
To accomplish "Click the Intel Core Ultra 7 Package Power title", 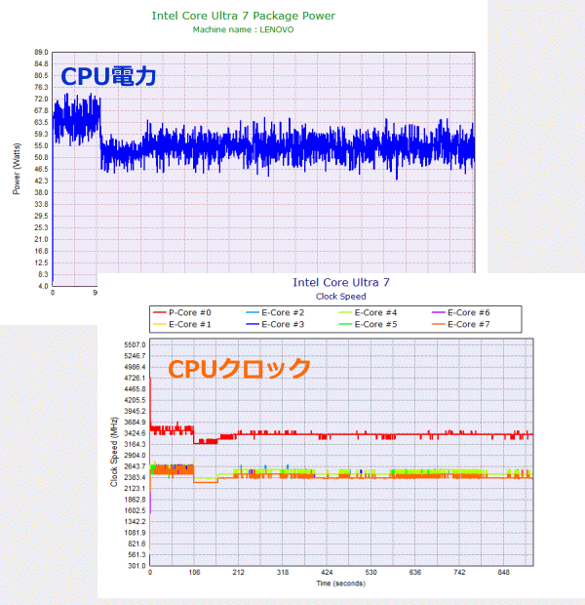I will click(244, 16).
